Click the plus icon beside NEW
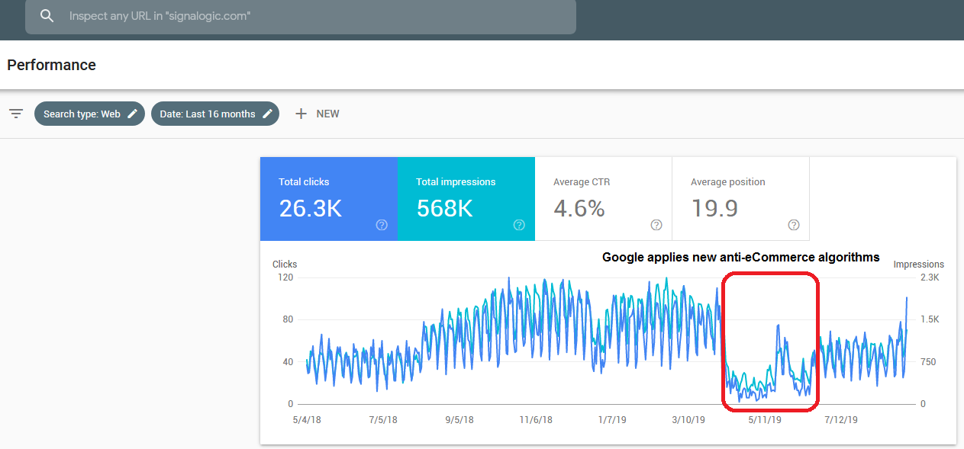The width and height of the screenshot is (964, 449). click(301, 114)
